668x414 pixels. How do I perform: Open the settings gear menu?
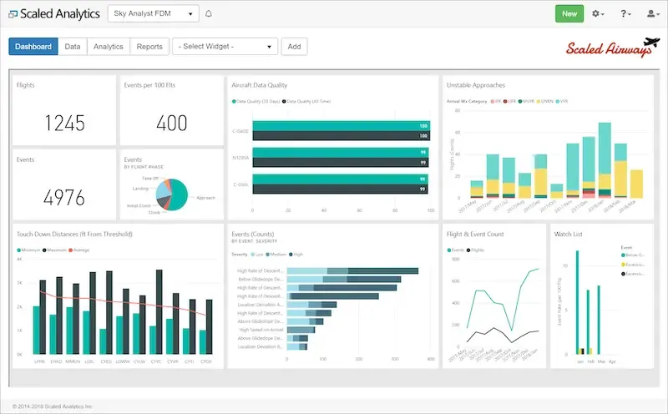point(599,14)
